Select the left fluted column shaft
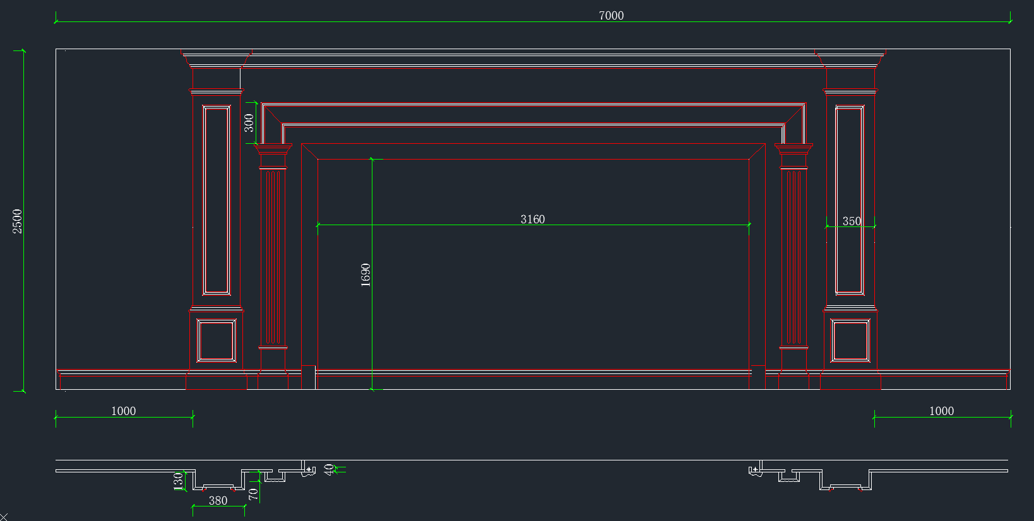The height and width of the screenshot is (521, 1034). pos(273,257)
